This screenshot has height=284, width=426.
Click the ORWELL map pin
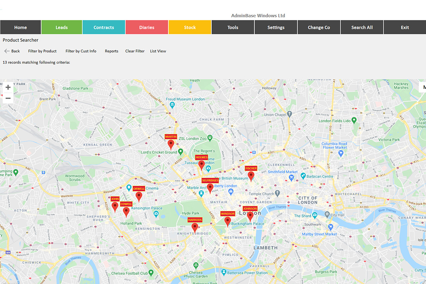tap(139, 196)
